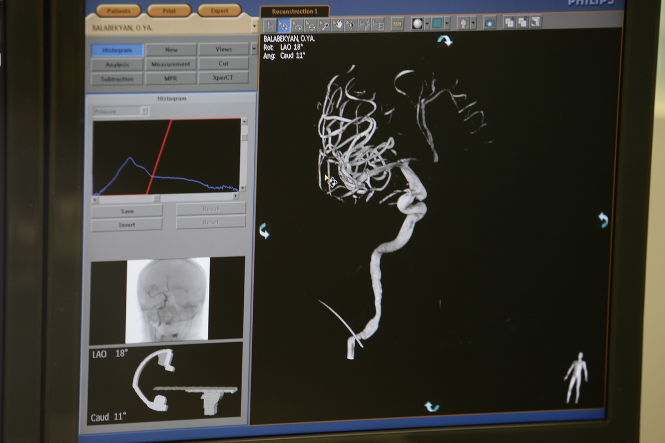Select the active rotate tool in toolbar
Screen dimensions: 665x443
coord(284,25)
